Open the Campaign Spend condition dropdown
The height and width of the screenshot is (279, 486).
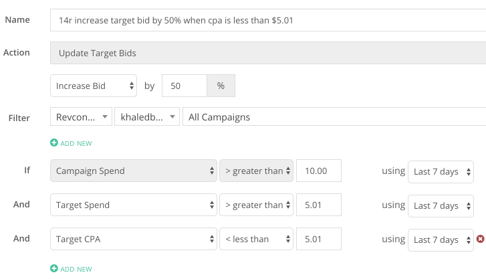[x=134, y=171]
